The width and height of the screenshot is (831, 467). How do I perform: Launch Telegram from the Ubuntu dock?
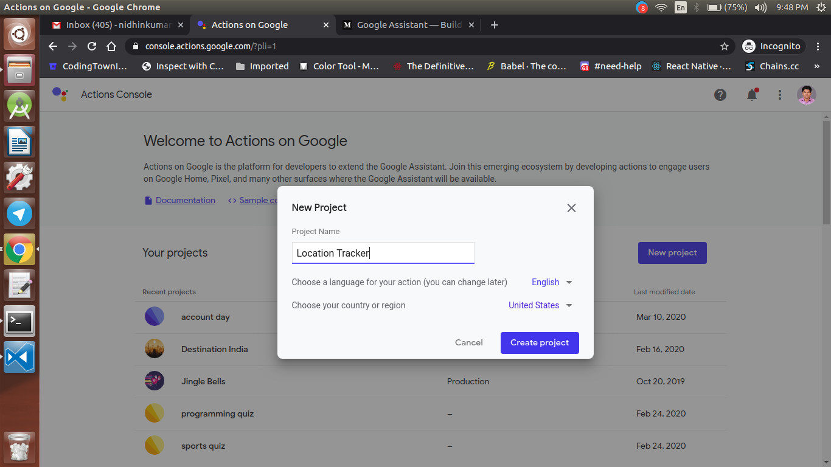click(x=19, y=214)
